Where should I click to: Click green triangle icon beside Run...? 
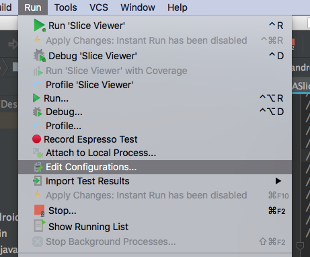pos(36,98)
